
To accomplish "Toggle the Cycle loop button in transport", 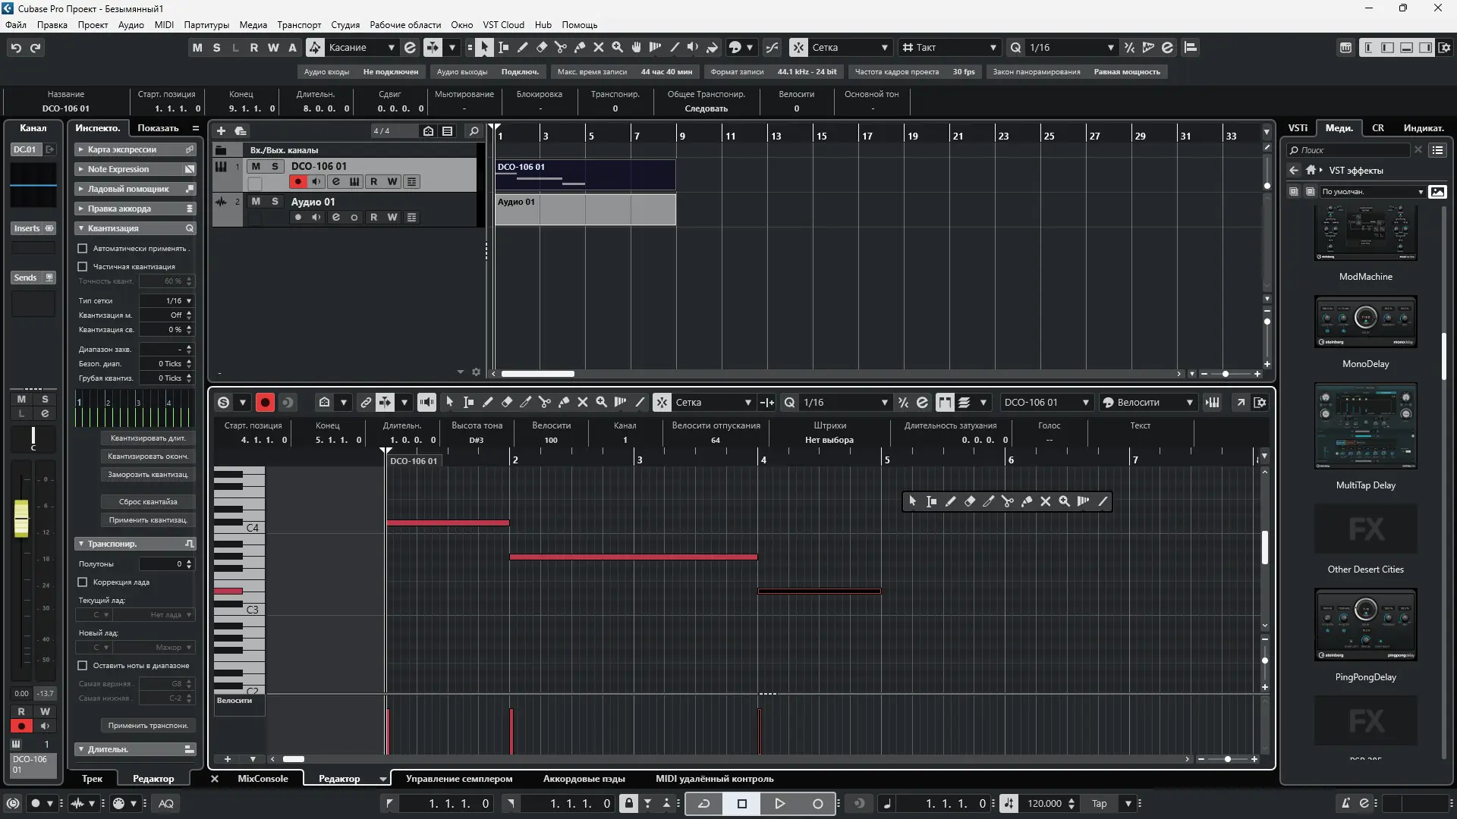I will coord(703,804).
